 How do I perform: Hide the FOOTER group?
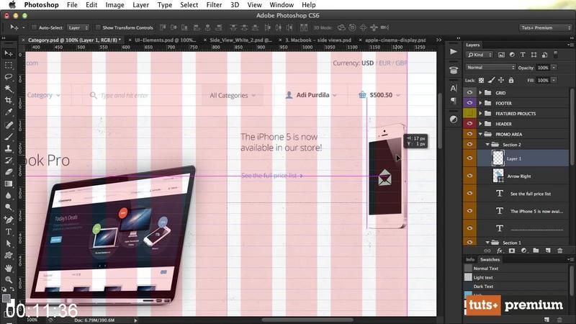pos(469,103)
